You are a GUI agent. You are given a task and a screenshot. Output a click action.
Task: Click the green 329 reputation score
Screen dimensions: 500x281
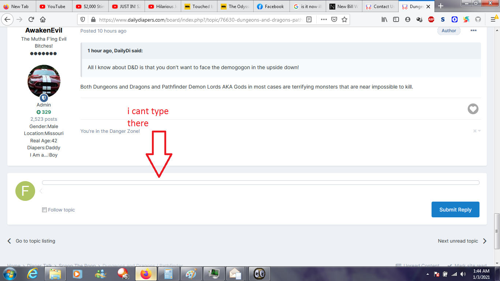pos(44,112)
